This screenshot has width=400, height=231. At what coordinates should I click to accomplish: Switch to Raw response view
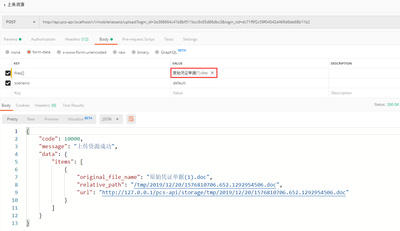point(31,119)
